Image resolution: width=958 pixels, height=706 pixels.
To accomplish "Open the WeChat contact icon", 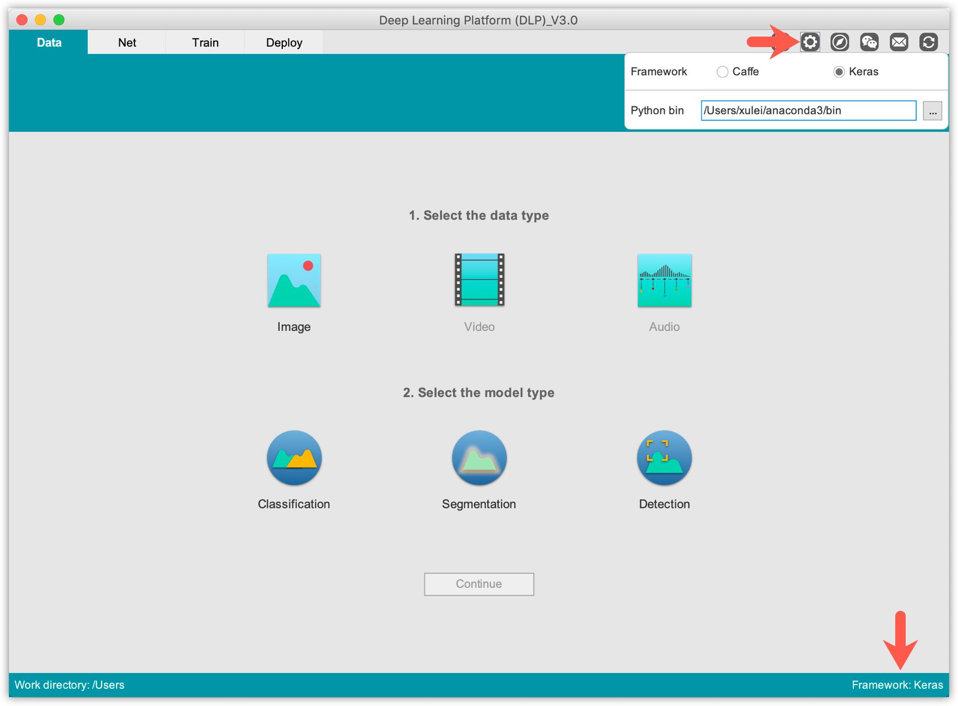I will click(869, 42).
